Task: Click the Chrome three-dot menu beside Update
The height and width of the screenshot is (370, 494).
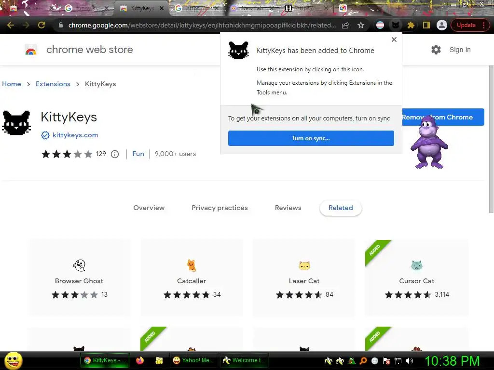Action: tap(483, 25)
